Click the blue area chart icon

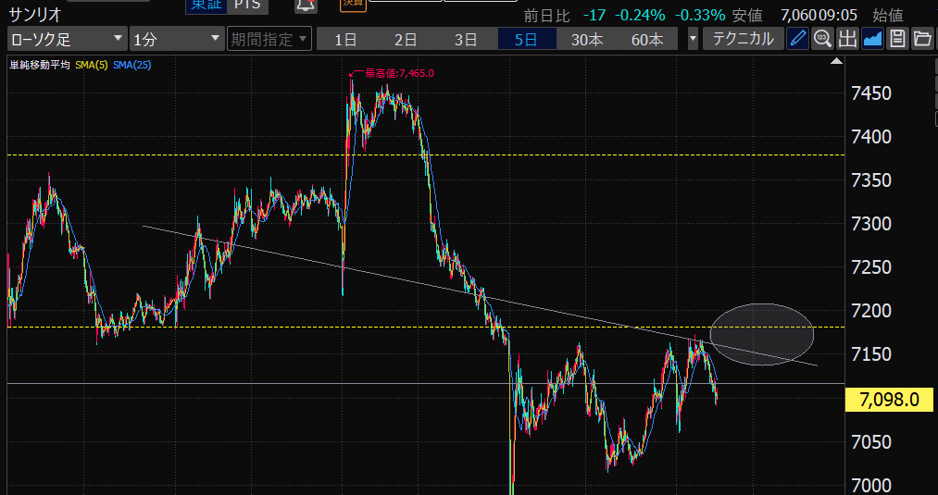[x=872, y=39]
